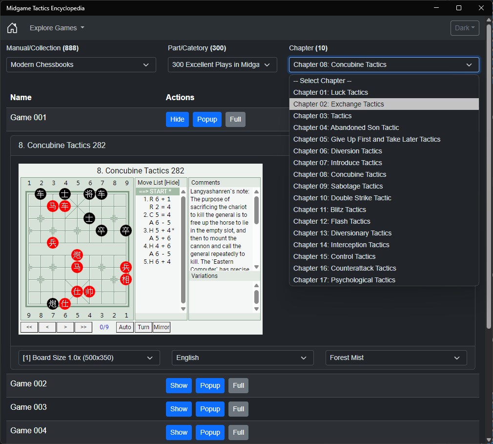493x444 pixels.
Task: Select Chapter 13: Diversionary Tactics
Action: pos(384,233)
